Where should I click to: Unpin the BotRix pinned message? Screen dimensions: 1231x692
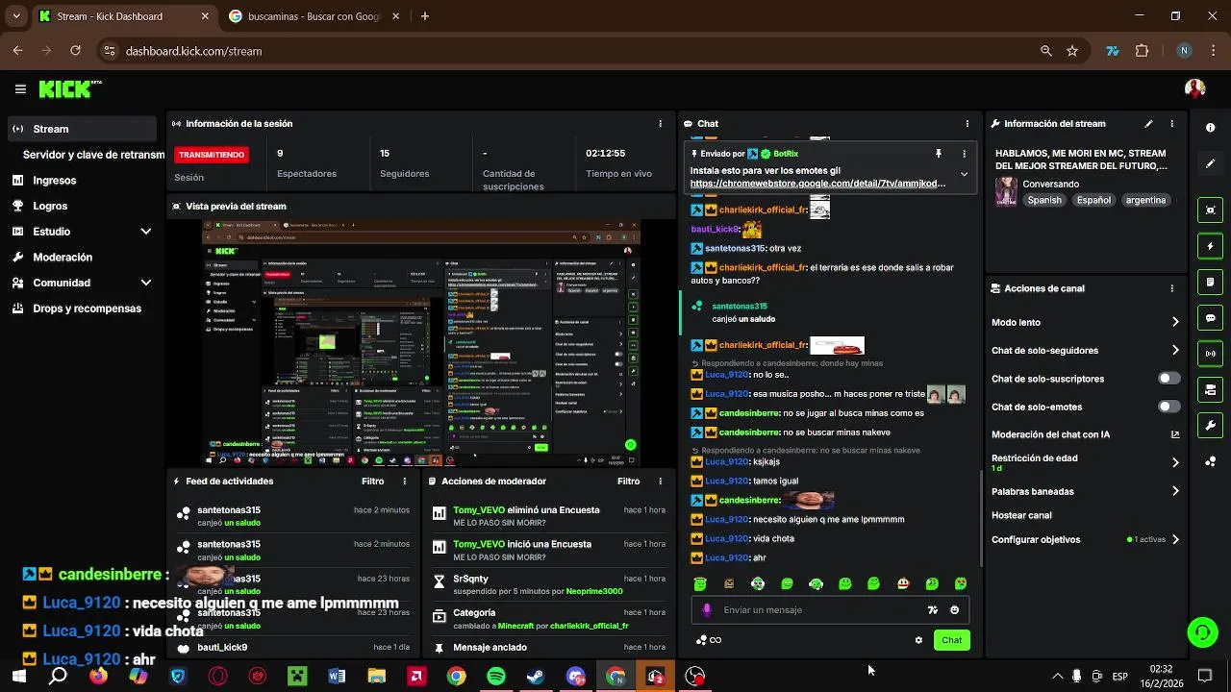[x=938, y=154]
